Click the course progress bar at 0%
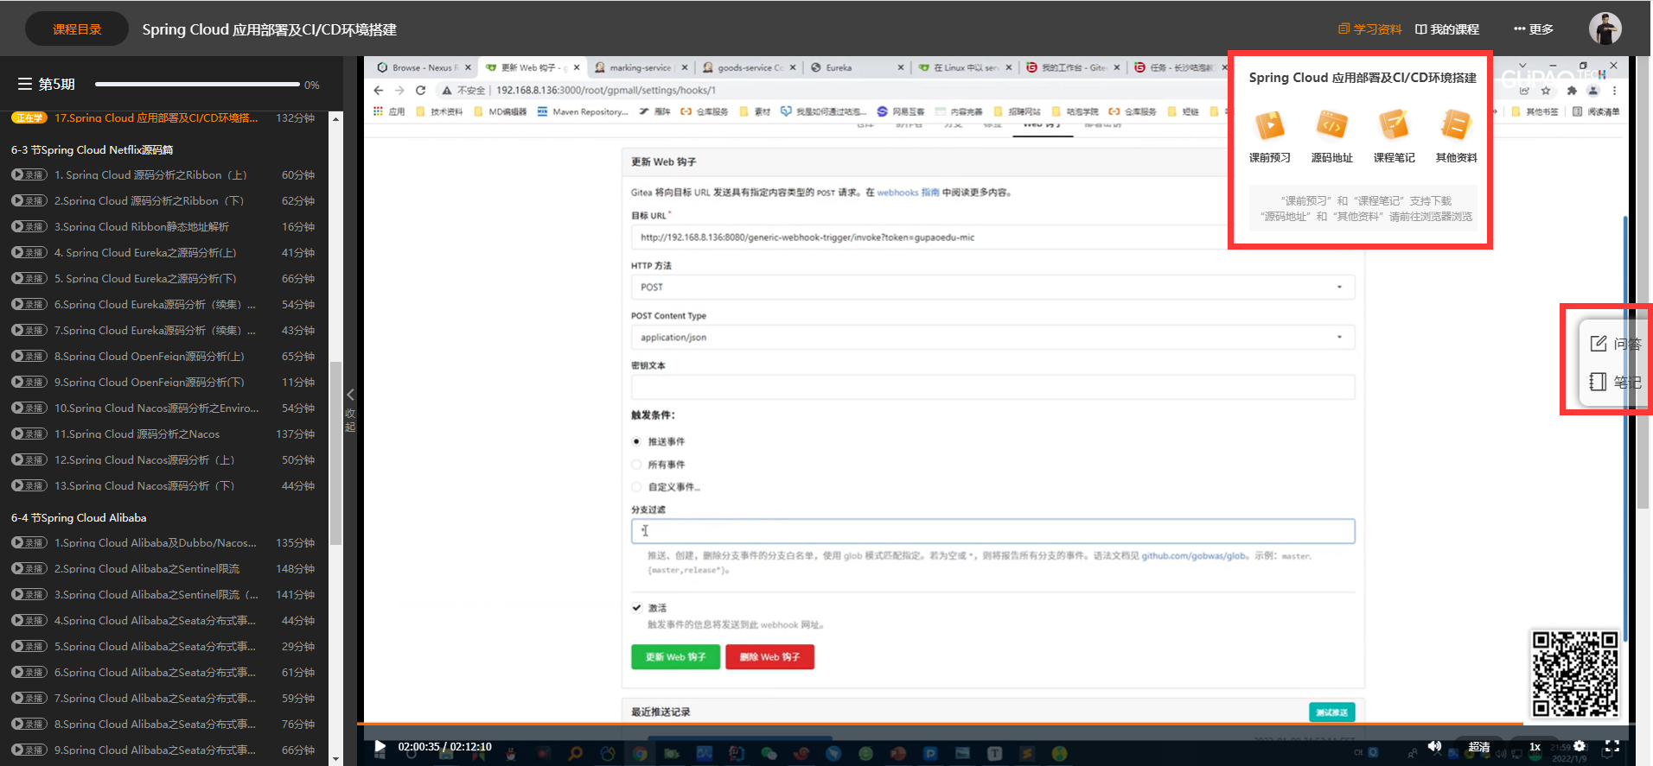 (x=197, y=85)
